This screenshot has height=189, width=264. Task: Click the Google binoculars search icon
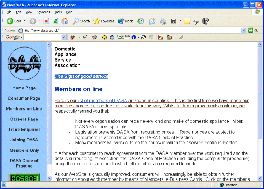click(x=73, y=37)
